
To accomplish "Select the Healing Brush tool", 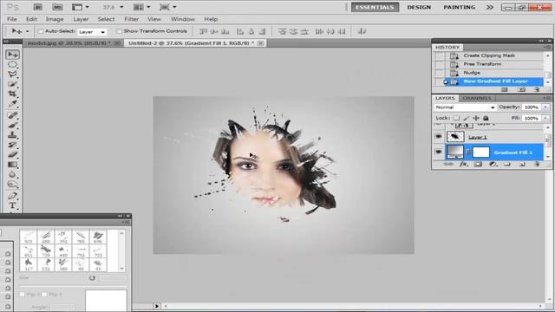I will tap(12, 115).
